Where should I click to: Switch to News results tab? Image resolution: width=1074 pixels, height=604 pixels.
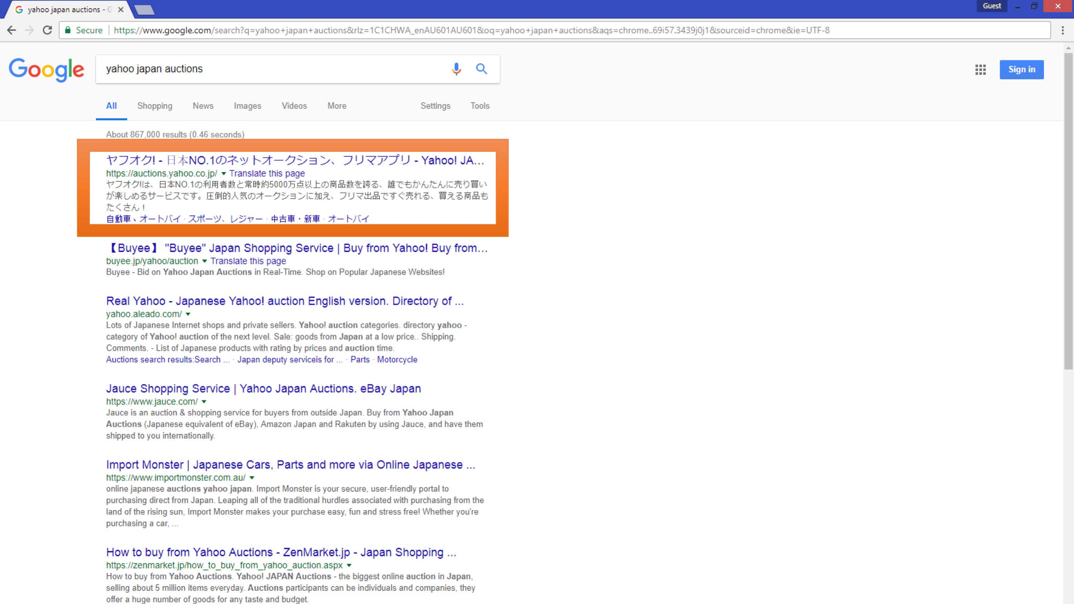point(203,106)
